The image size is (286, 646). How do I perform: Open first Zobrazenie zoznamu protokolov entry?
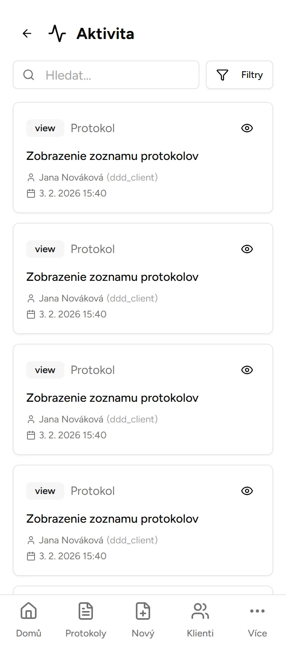112,156
